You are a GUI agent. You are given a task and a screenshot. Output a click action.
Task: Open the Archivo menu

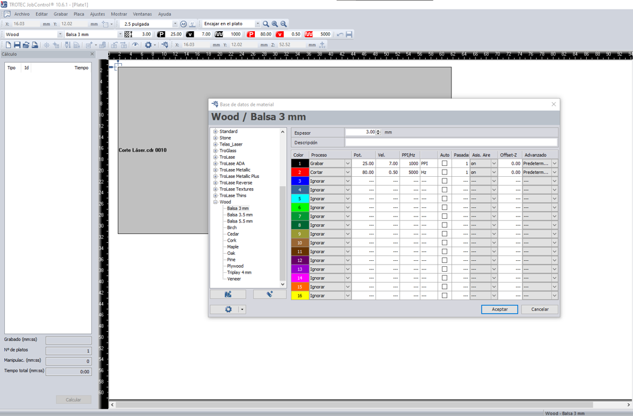click(22, 14)
